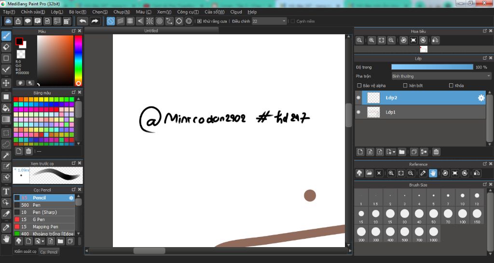The image size is (494, 263).
Task: Open the add-brush dropdown in brush panel
Action: (43, 241)
